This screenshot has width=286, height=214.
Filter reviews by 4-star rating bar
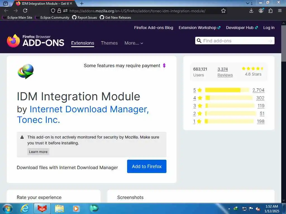(x=229, y=98)
